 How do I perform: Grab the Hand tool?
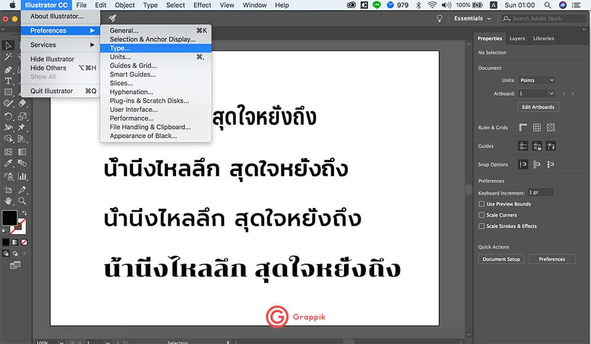(8, 201)
